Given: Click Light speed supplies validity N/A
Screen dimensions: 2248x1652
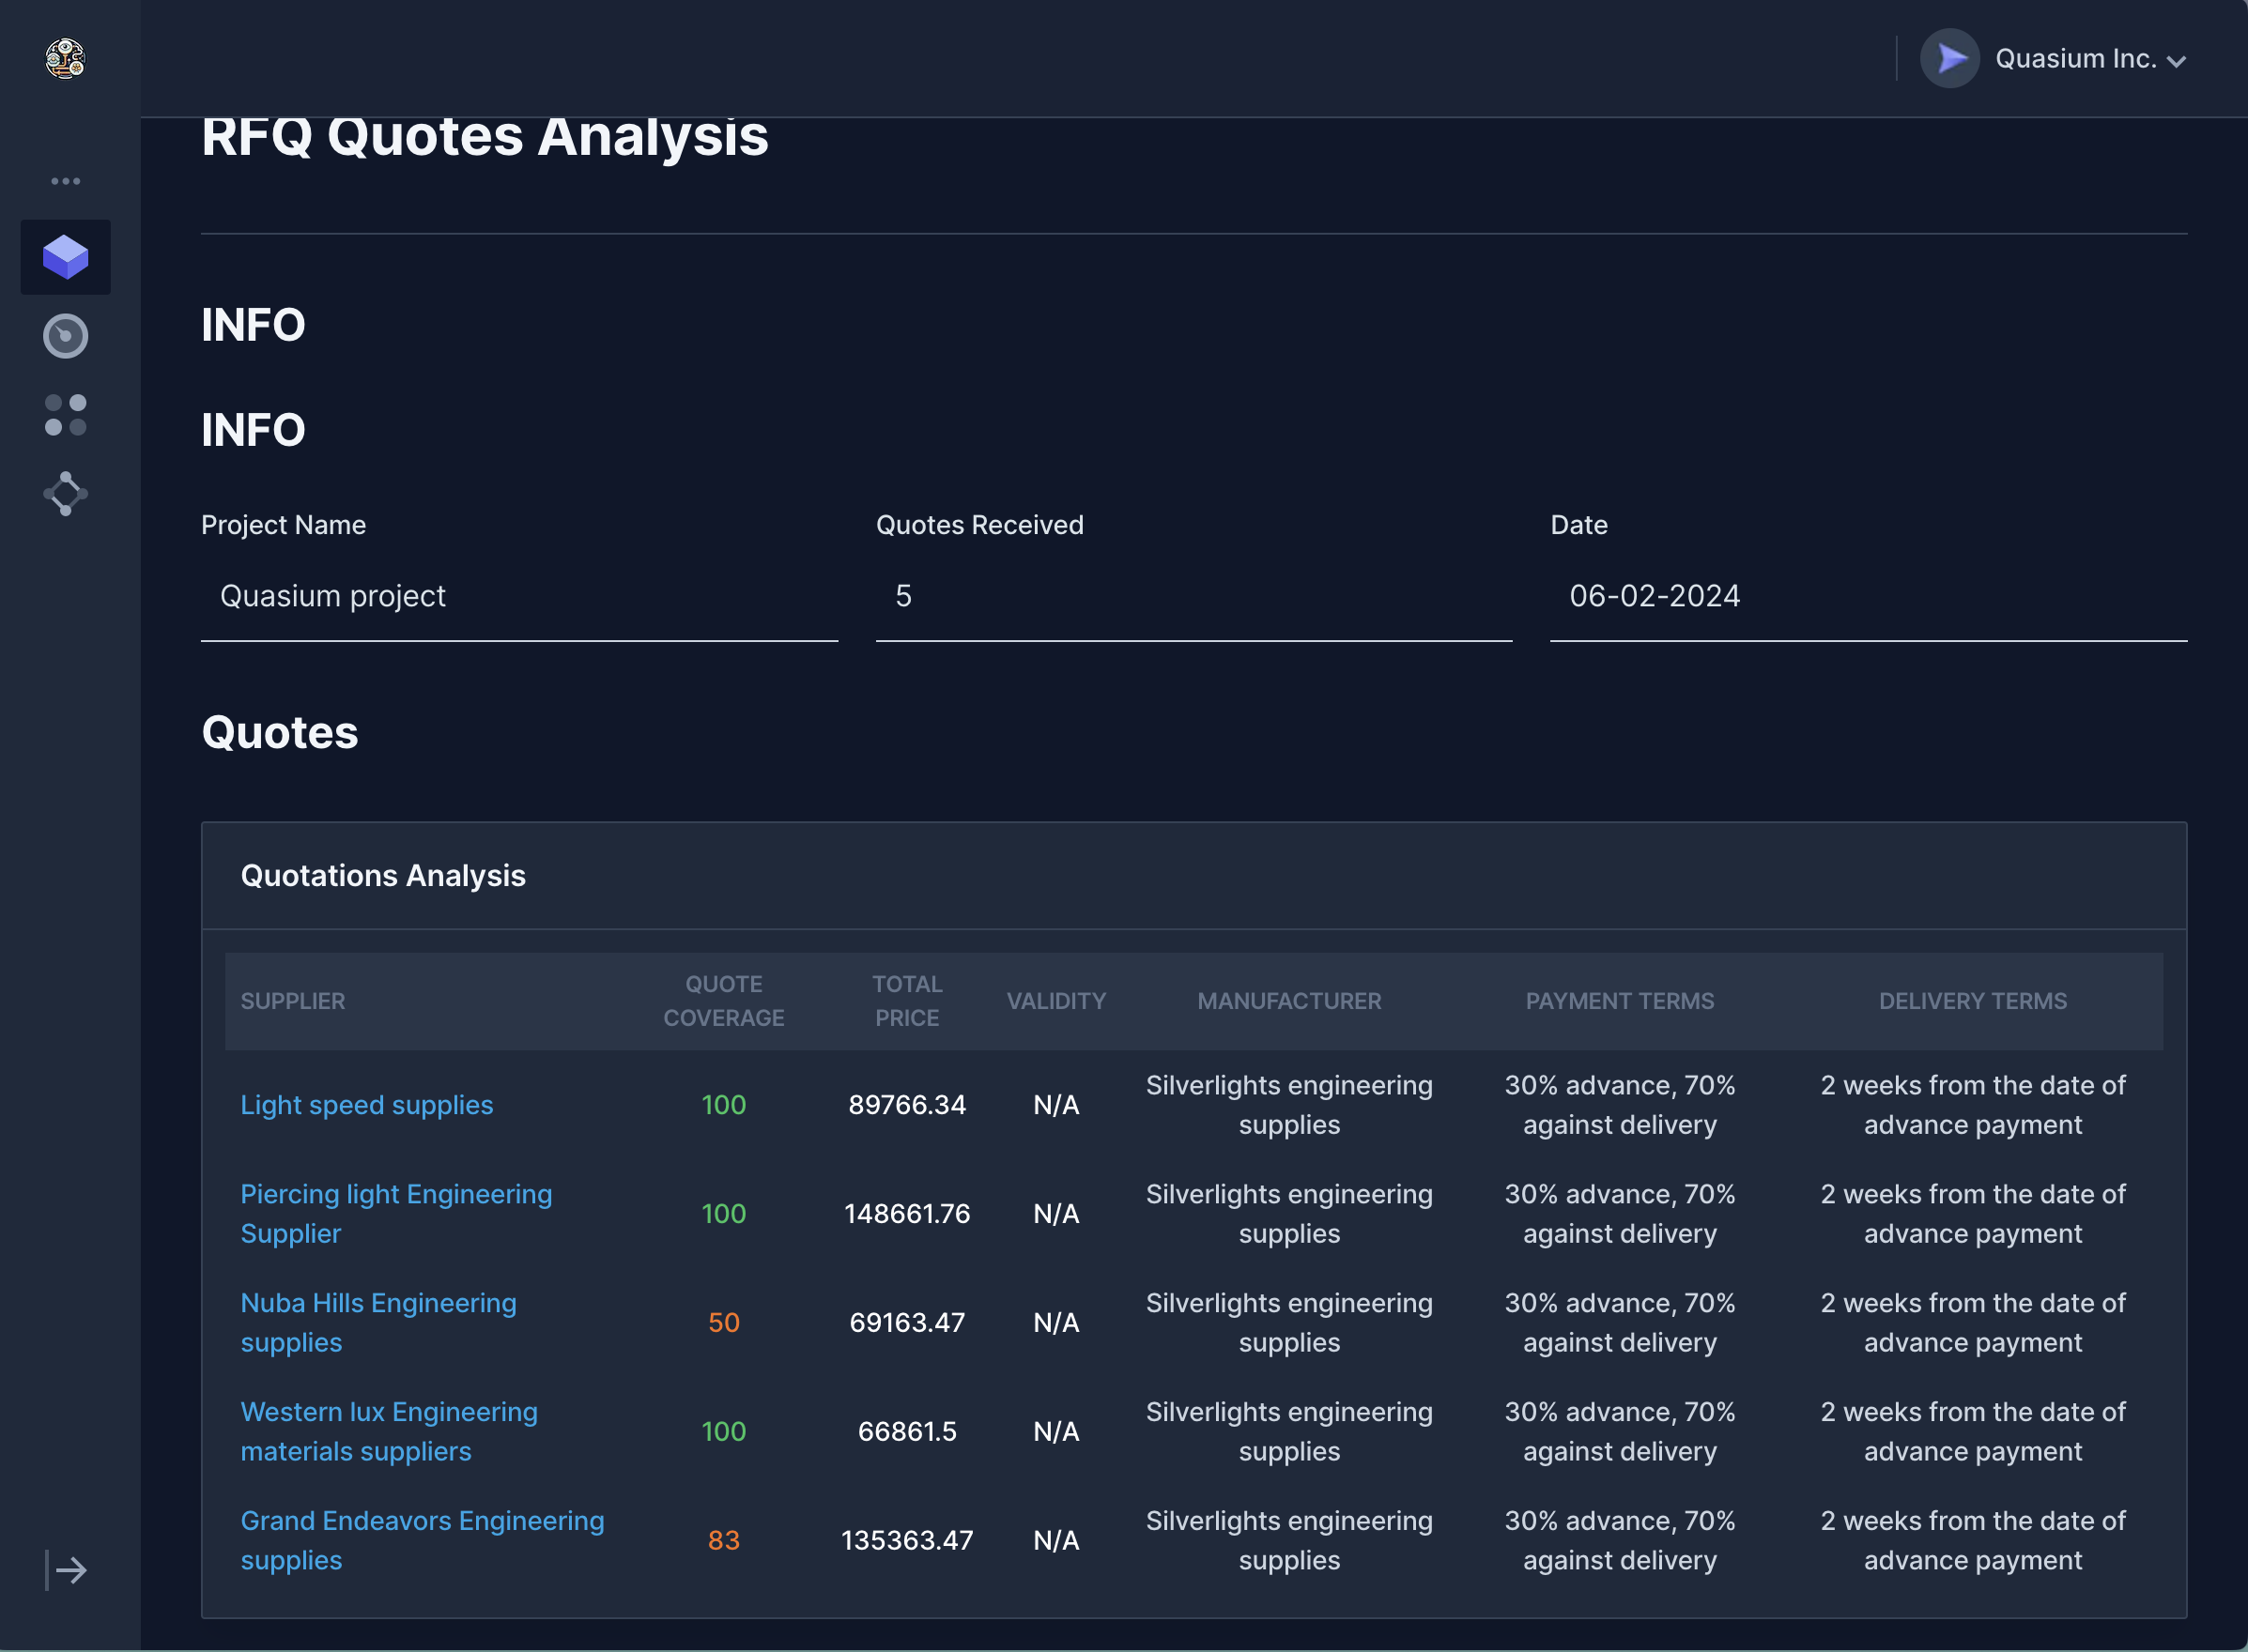Looking at the screenshot, I should [1056, 1105].
